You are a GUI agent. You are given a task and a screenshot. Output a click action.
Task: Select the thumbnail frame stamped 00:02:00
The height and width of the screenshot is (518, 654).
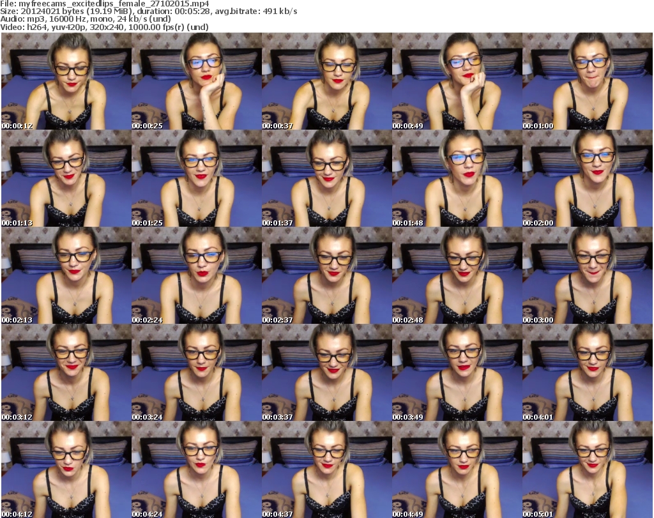point(588,178)
